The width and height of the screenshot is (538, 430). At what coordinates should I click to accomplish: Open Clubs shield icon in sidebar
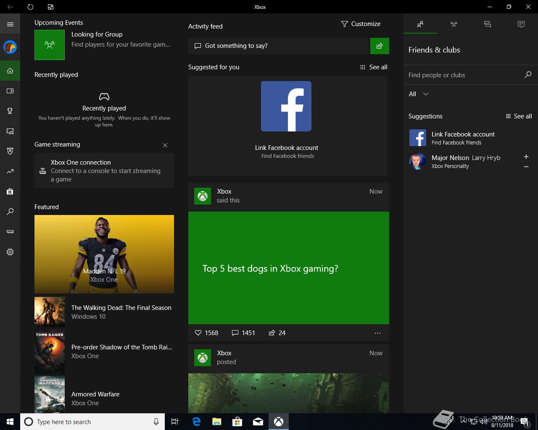click(x=10, y=151)
